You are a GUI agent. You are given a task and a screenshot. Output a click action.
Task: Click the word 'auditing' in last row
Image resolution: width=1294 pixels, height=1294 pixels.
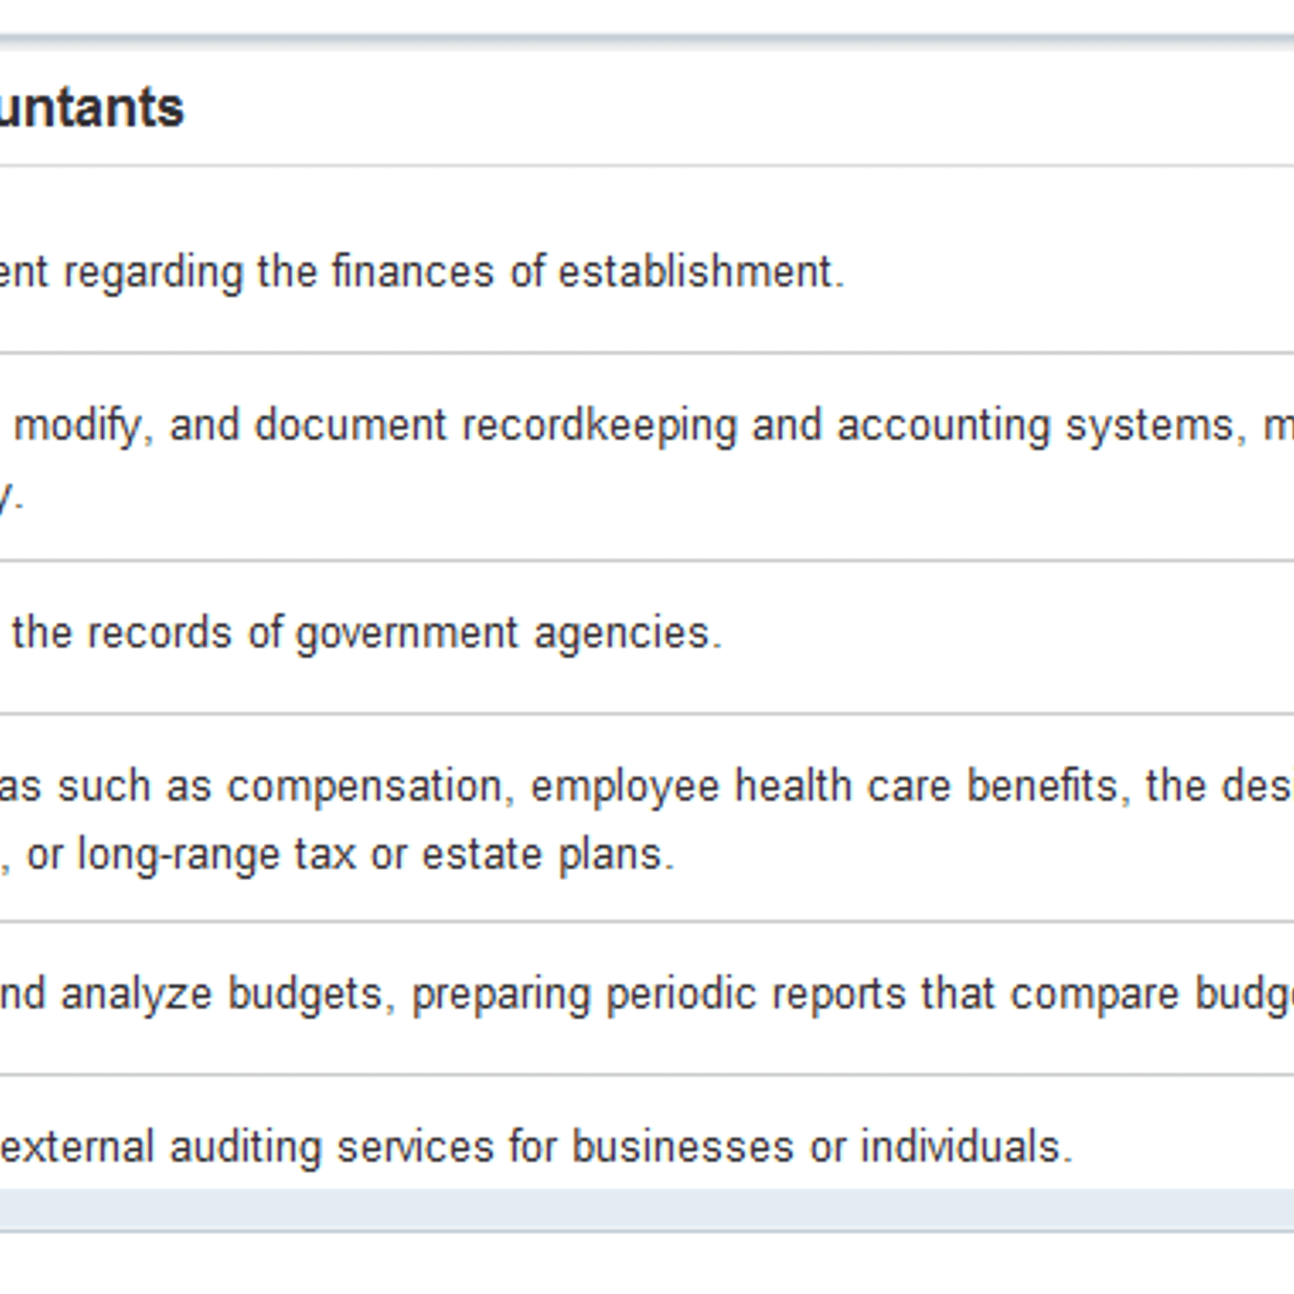click(x=245, y=1148)
